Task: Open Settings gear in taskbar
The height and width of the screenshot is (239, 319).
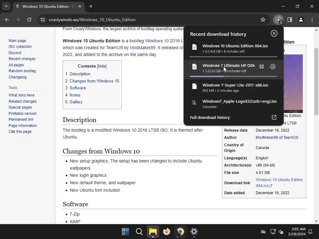Action: [194, 232]
